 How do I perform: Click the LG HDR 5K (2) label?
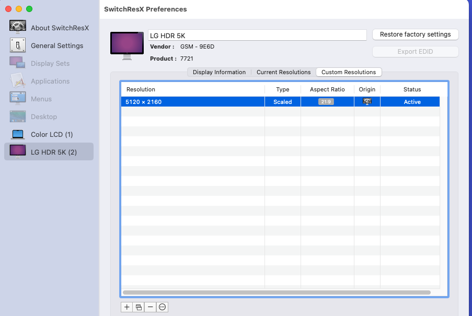click(x=54, y=152)
